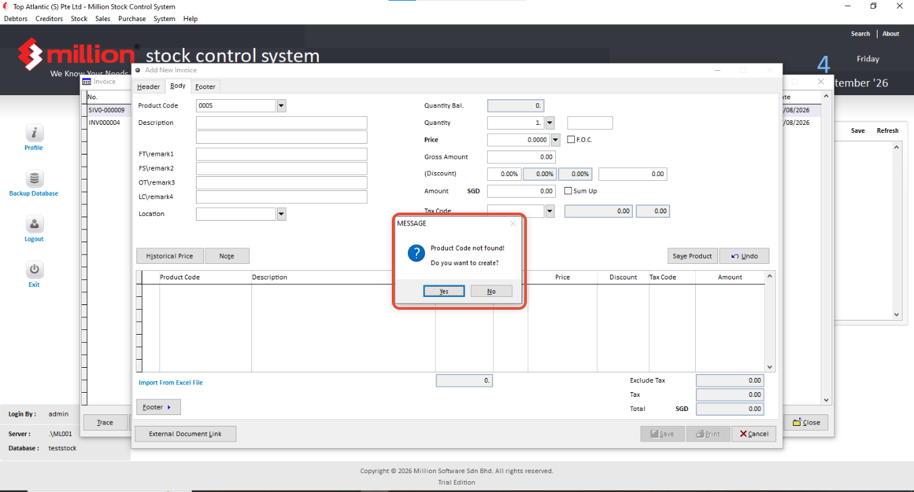The height and width of the screenshot is (492, 914).
Task: Open the Profile icon in sidebar
Action: click(x=34, y=133)
